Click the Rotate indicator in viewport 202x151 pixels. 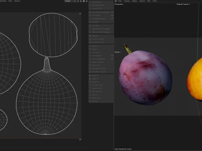118,52
